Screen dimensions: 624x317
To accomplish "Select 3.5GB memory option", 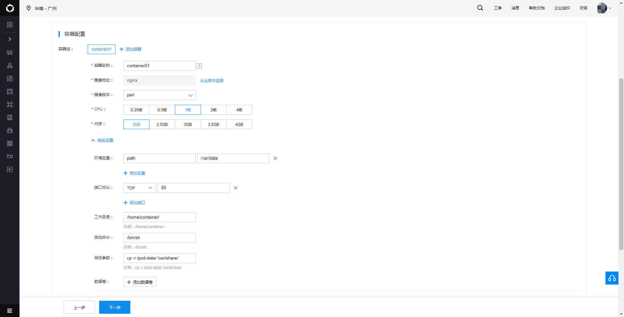I will point(214,124).
